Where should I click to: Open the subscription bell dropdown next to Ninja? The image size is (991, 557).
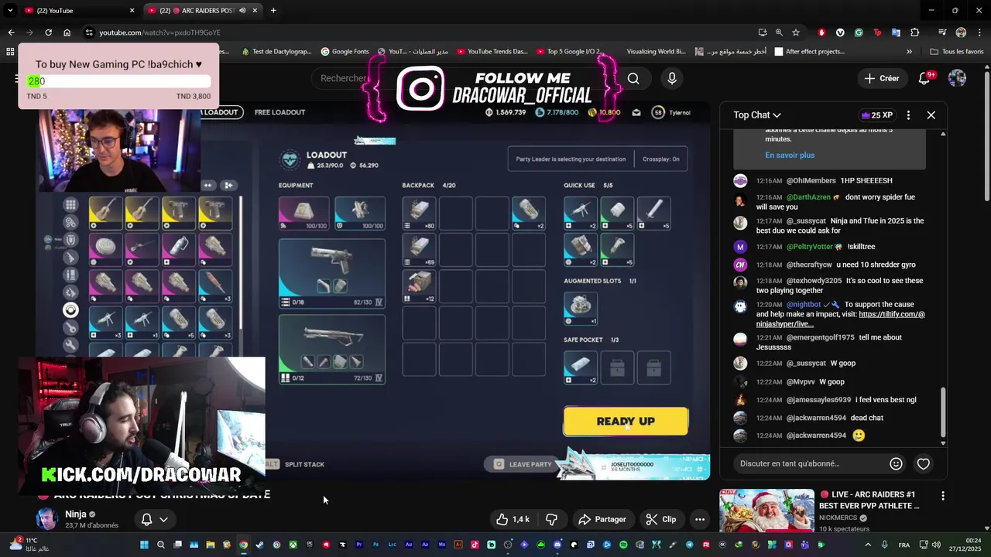coord(154,519)
